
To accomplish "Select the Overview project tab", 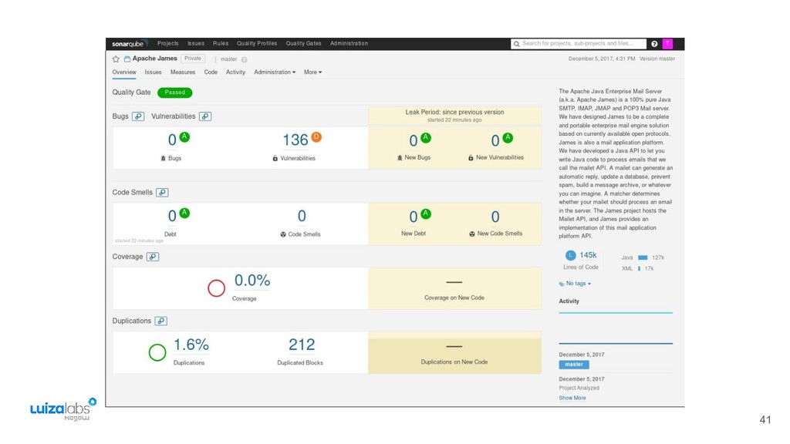I will 124,72.
